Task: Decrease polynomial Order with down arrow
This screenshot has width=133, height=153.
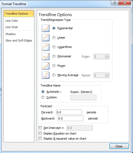Action: (x=107, y=58)
